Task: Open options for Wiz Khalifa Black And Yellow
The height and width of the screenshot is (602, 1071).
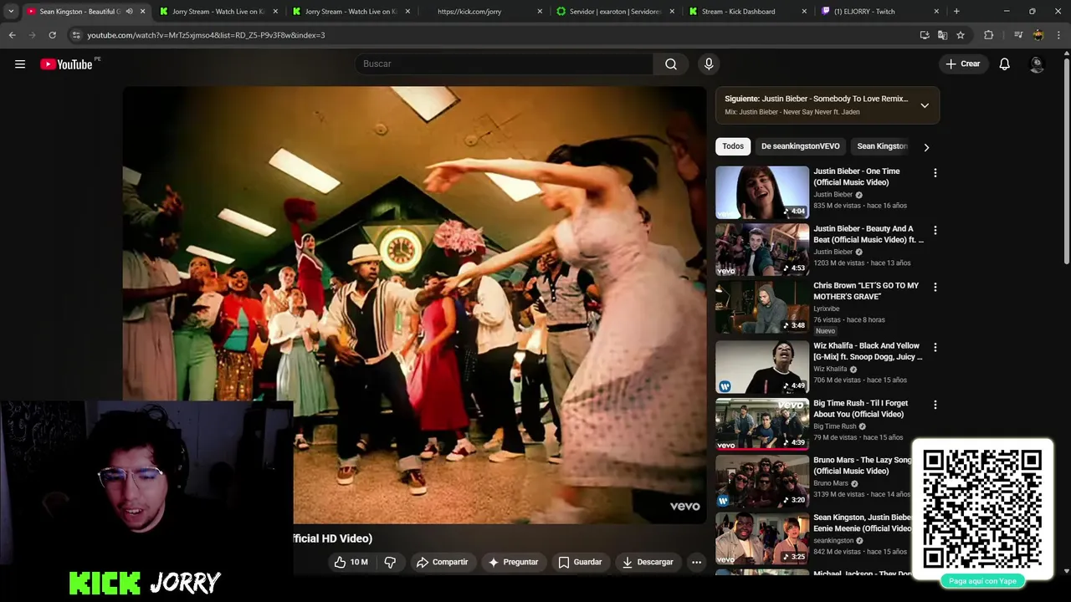Action: tap(935, 347)
